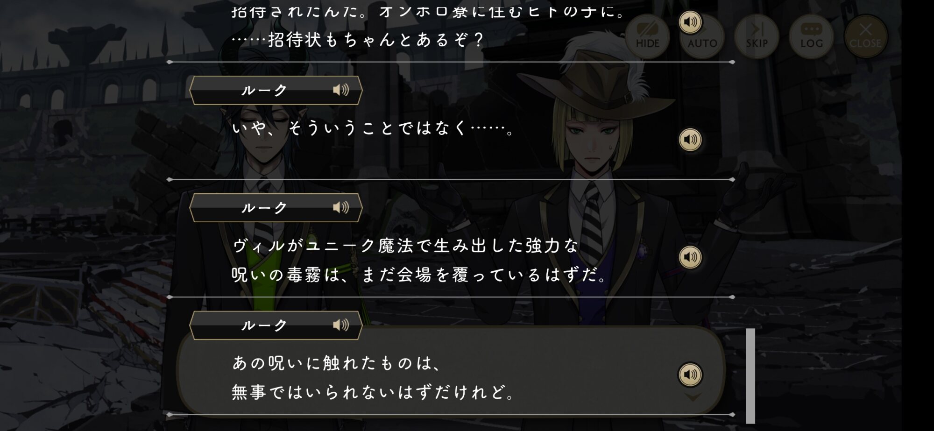Tap the down chevron below last dialogue
Screen dimensions: 934x431
pyautogui.click(x=693, y=397)
